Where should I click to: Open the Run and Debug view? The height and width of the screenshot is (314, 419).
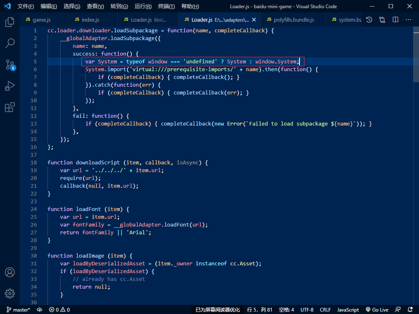10,86
